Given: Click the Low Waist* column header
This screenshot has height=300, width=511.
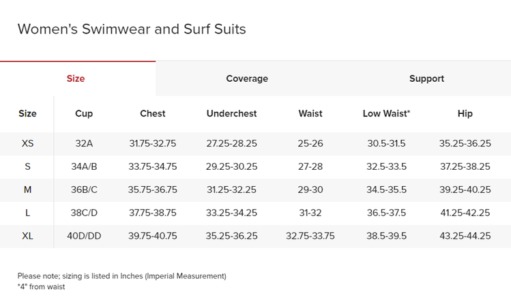Looking at the screenshot, I should click(x=386, y=114).
